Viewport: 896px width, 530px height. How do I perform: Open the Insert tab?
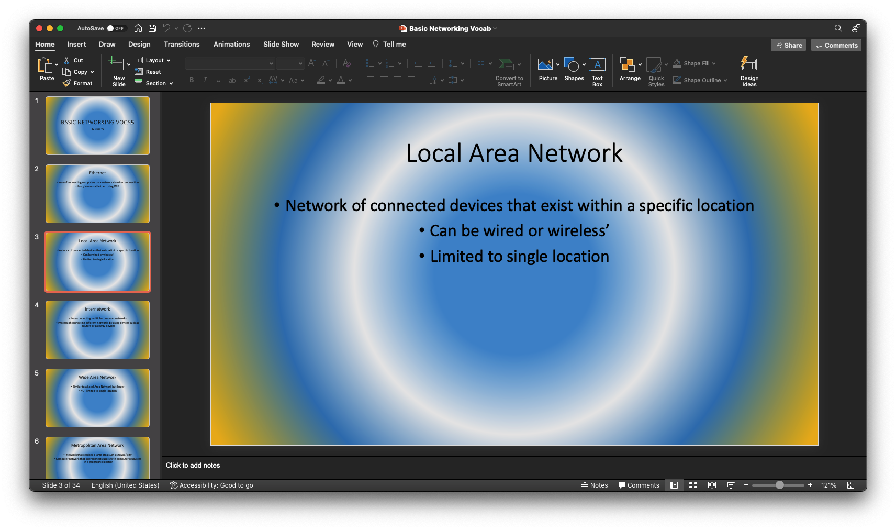pos(76,45)
